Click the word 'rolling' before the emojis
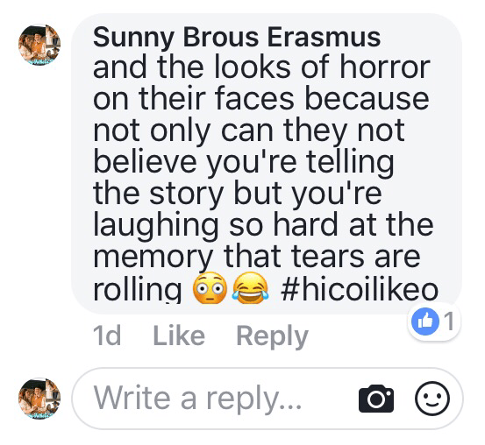 [x=138, y=289]
